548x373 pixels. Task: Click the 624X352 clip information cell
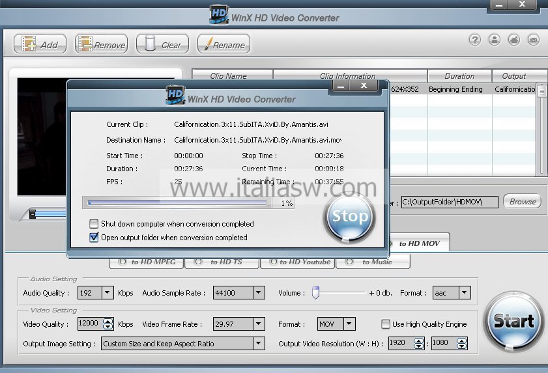click(405, 89)
